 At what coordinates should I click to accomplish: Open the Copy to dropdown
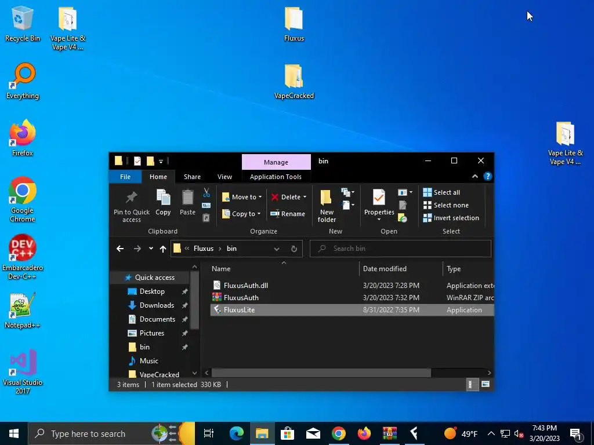pos(242,214)
